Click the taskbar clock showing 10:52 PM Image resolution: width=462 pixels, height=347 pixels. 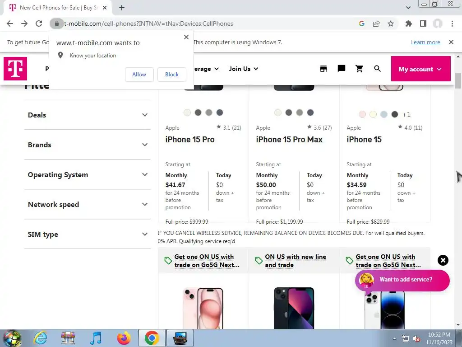coord(439,338)
